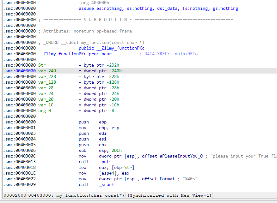Image resolution: width=277 pixels, height=203 pixels.
Task: Click the '00002000' file offset in status bar
Action: [15, 195]
